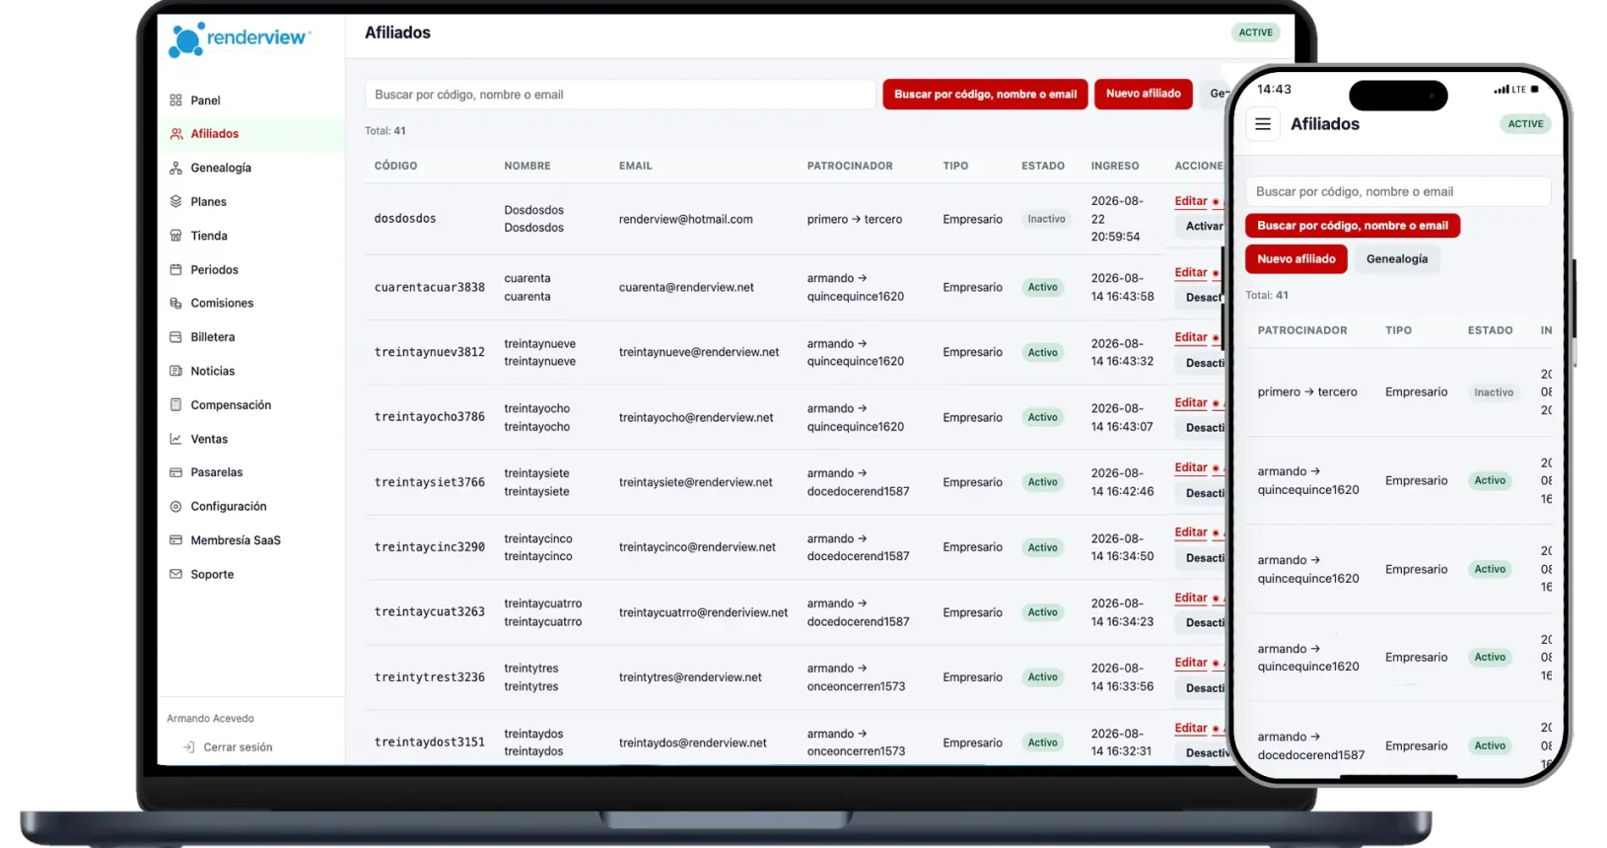Click the NOMBRE column header
The width and height of the screenshot is (1607, 848).
527,166
